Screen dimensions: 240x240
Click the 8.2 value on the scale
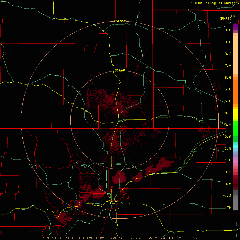tap(228, 54)
